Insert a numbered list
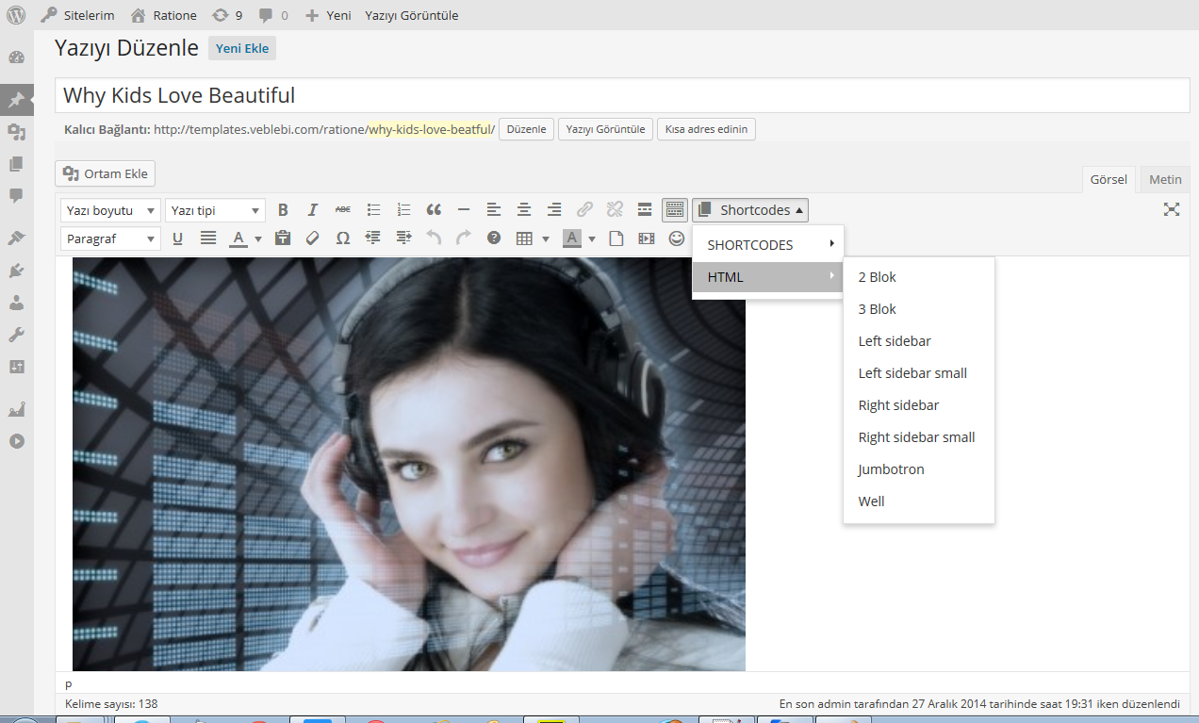The width and height of the screenshot is (1199, 723). 403,210
